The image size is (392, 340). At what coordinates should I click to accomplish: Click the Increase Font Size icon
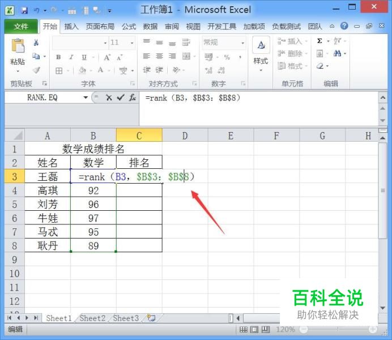click(107, 57)
